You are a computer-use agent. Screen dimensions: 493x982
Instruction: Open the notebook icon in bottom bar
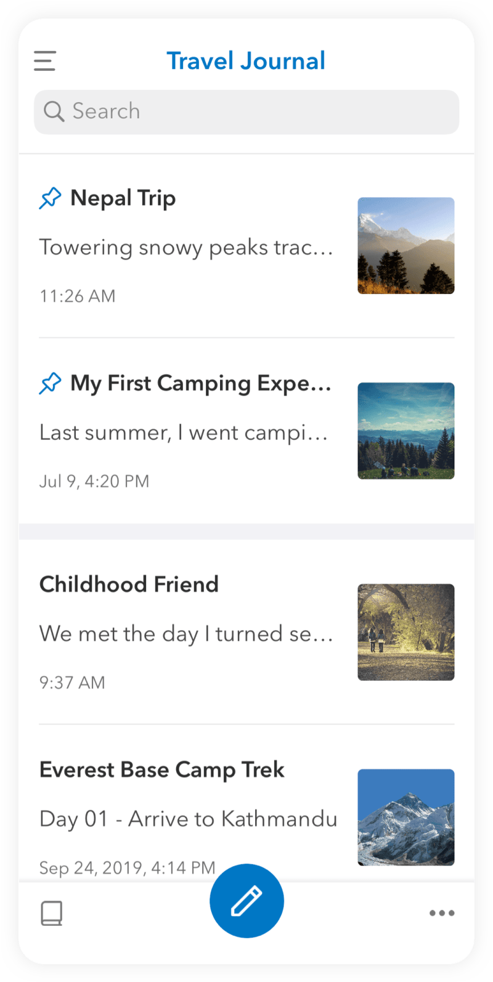coord(52,913)
